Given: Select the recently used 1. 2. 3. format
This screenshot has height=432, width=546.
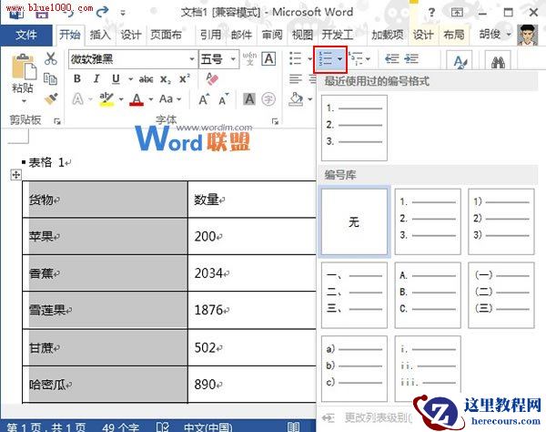Looking at the screenshot, I should (x=354, y=128).
